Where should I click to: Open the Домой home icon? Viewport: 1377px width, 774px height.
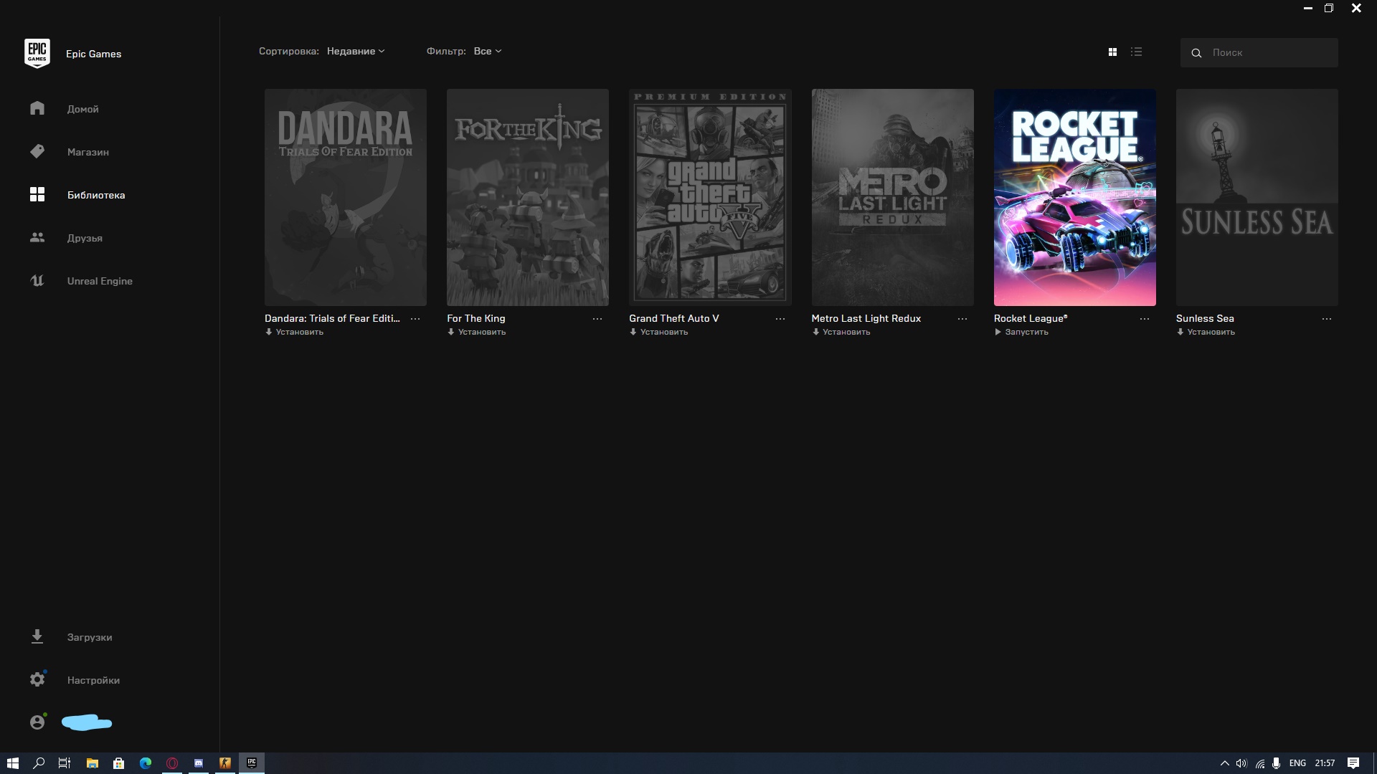[x=37, y=108]
